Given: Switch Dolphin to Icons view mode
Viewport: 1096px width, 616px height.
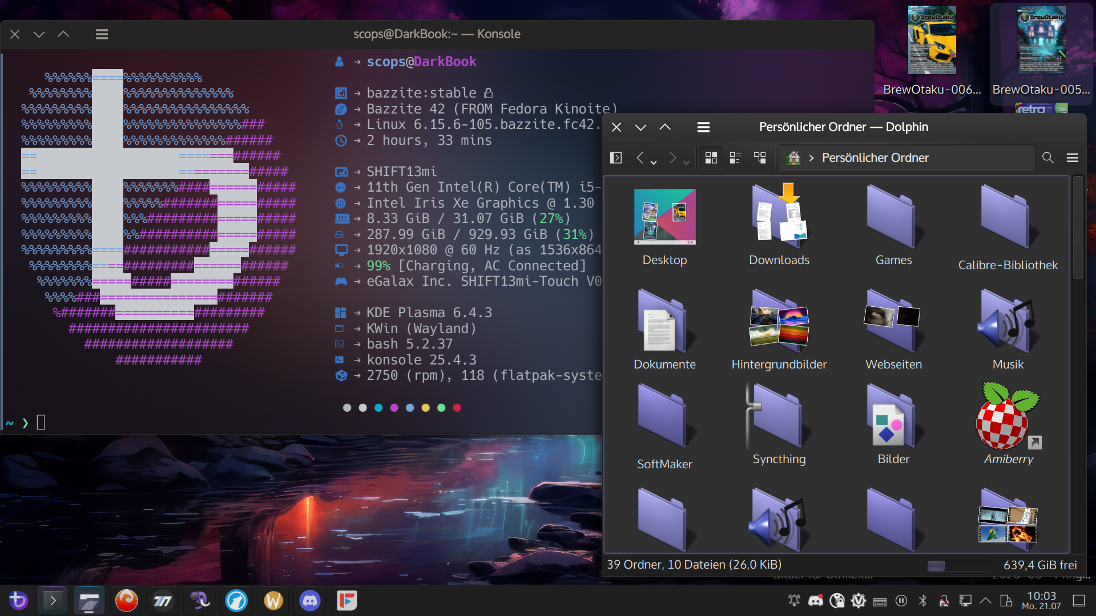Looking at the screenshot, I should pos(711,158).
